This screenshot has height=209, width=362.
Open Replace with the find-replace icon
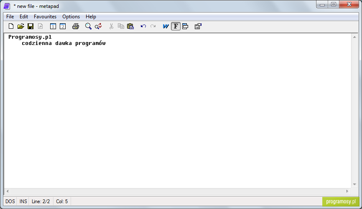pyautogui.click(x=98, y=26)
